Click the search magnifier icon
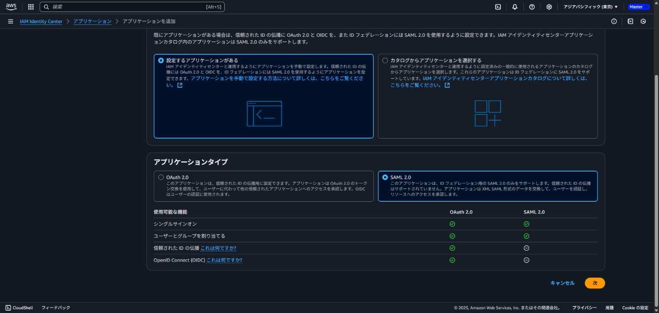Viewport: 659px width, 313px height. point(47,7)
